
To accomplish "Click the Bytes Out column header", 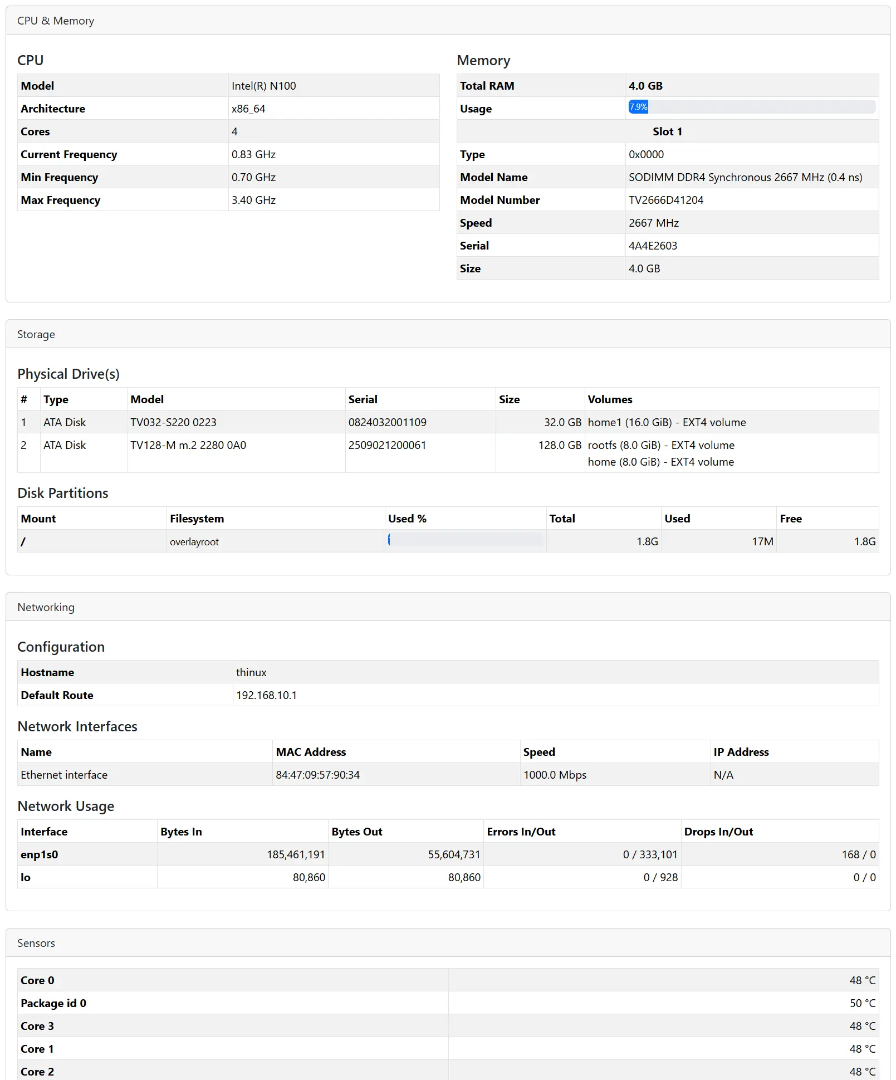I will coord(357,832).
